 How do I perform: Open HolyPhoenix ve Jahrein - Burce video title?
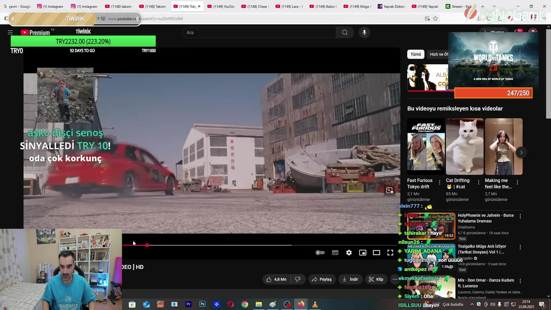click(486, 218)
